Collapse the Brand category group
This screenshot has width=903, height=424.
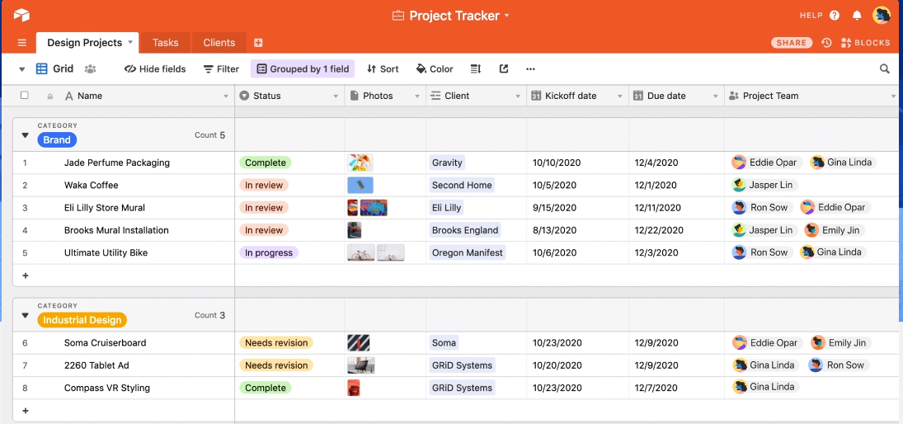click(25, 135)
